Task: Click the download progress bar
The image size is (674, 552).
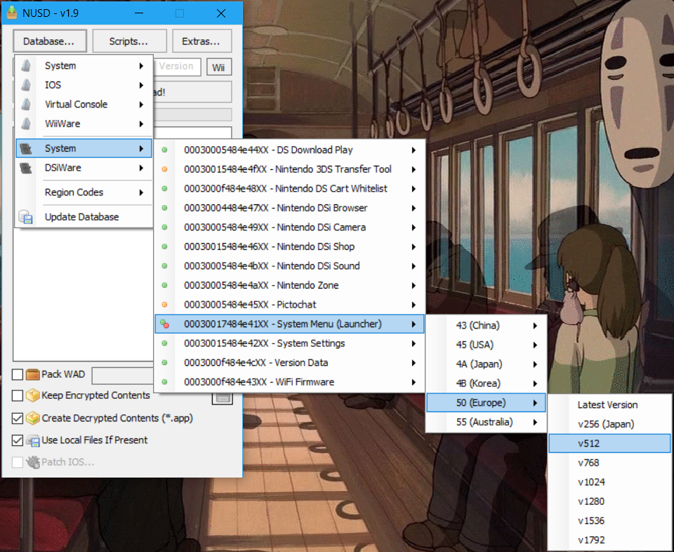Action: (x=192, y=114)
